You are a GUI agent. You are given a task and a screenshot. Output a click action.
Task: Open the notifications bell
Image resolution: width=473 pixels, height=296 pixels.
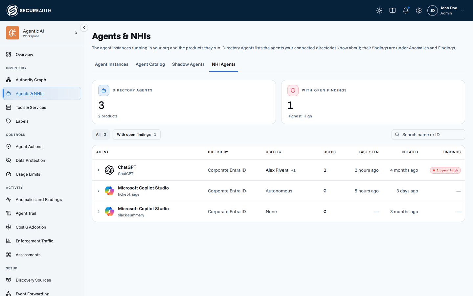406,11
